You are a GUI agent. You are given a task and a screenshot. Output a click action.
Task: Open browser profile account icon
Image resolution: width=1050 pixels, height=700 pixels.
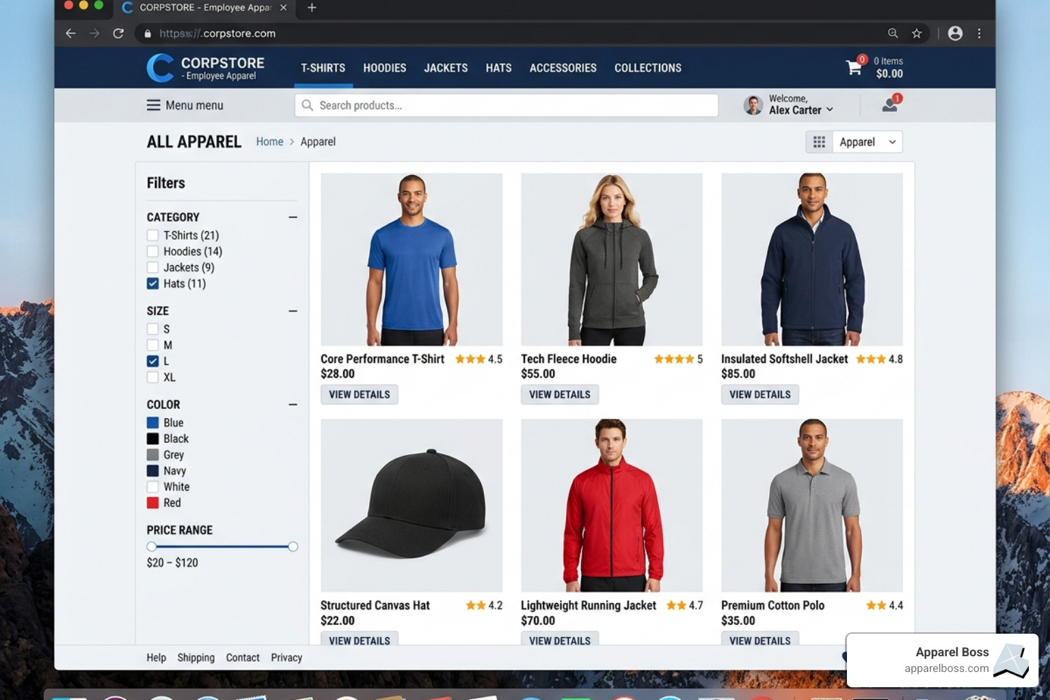click(955, 33)
